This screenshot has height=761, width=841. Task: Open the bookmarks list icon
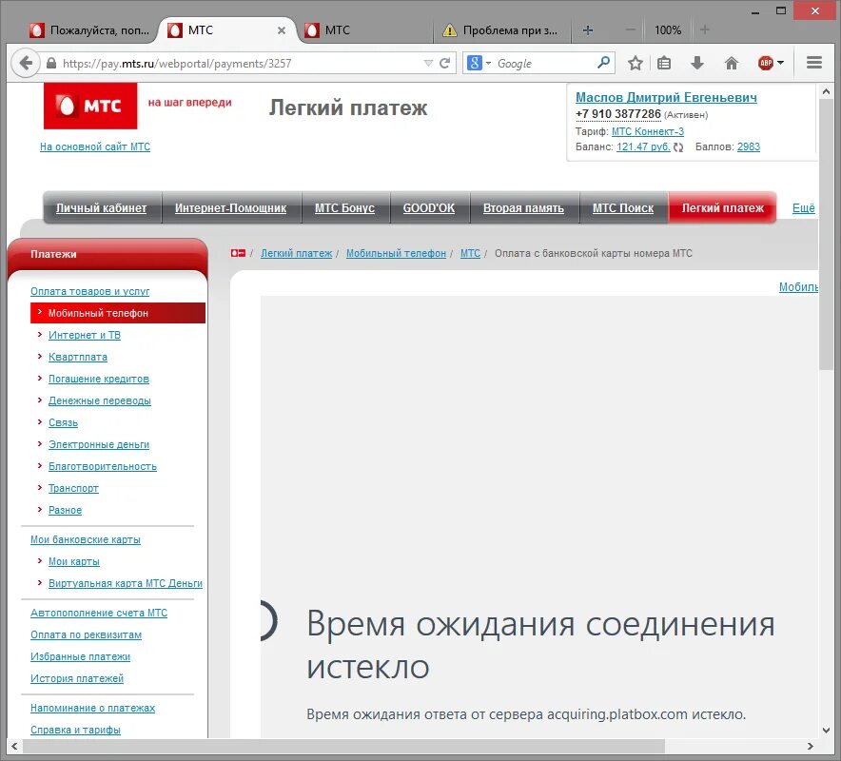(664, 64)
